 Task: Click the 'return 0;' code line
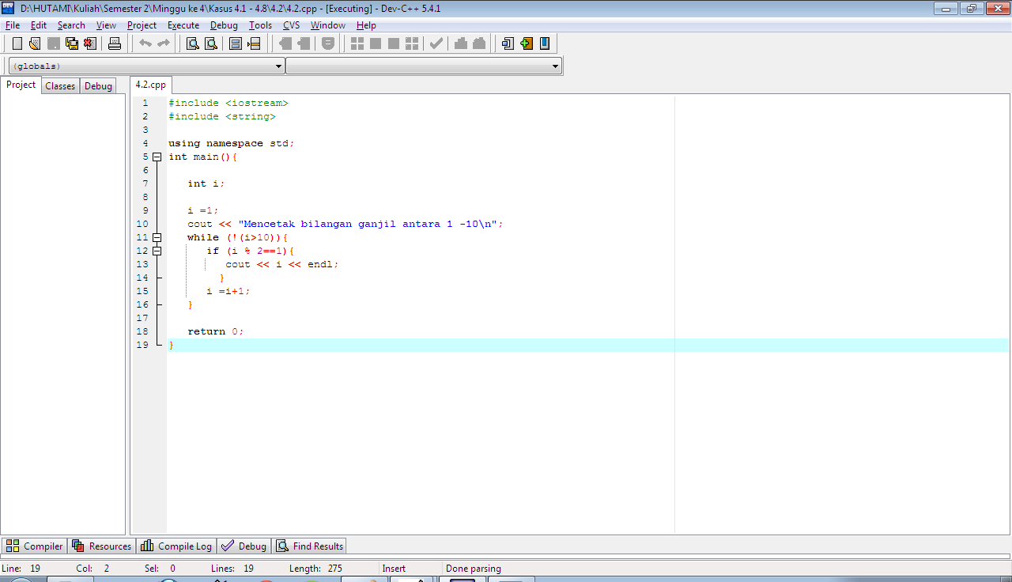[216, 331]
